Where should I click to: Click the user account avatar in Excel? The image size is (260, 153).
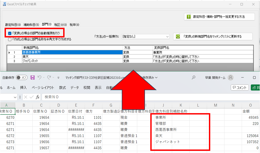[x=230, y=77]
